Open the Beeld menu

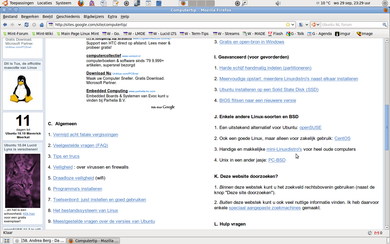(x=48, y=17)
